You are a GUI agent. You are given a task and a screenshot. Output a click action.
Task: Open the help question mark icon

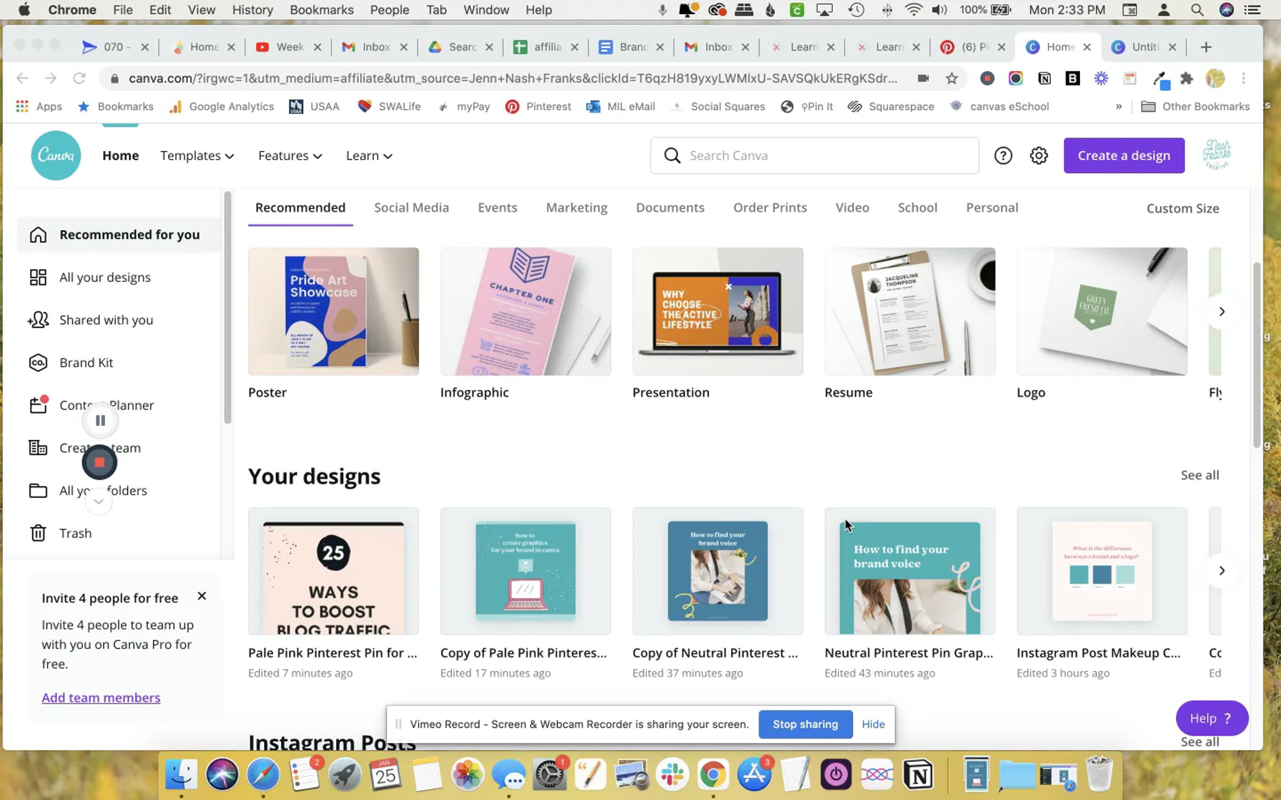click(x=1003, y=155)
